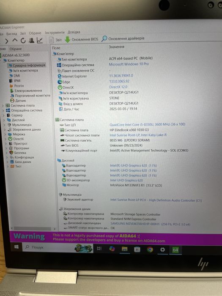Image resolution: width=222 pixels, height=296 pixels.
Task: Open the Вигляд menu
Action: [x=11, y=34]
